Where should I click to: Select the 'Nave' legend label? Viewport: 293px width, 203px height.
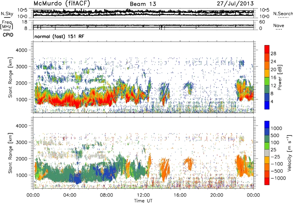(279, 26)
